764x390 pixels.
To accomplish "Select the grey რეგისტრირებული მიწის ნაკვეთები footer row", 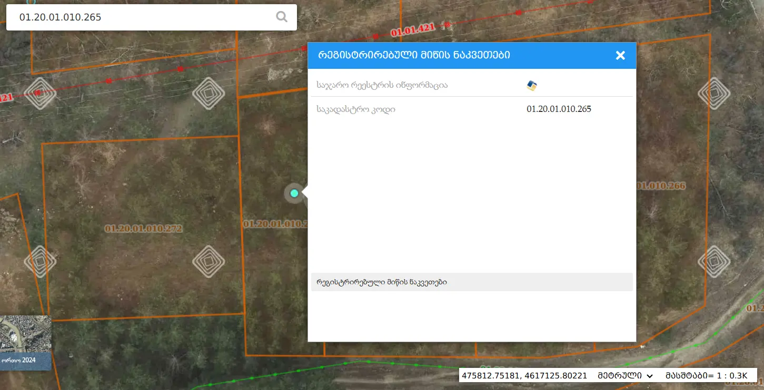I will pos(472,282).
